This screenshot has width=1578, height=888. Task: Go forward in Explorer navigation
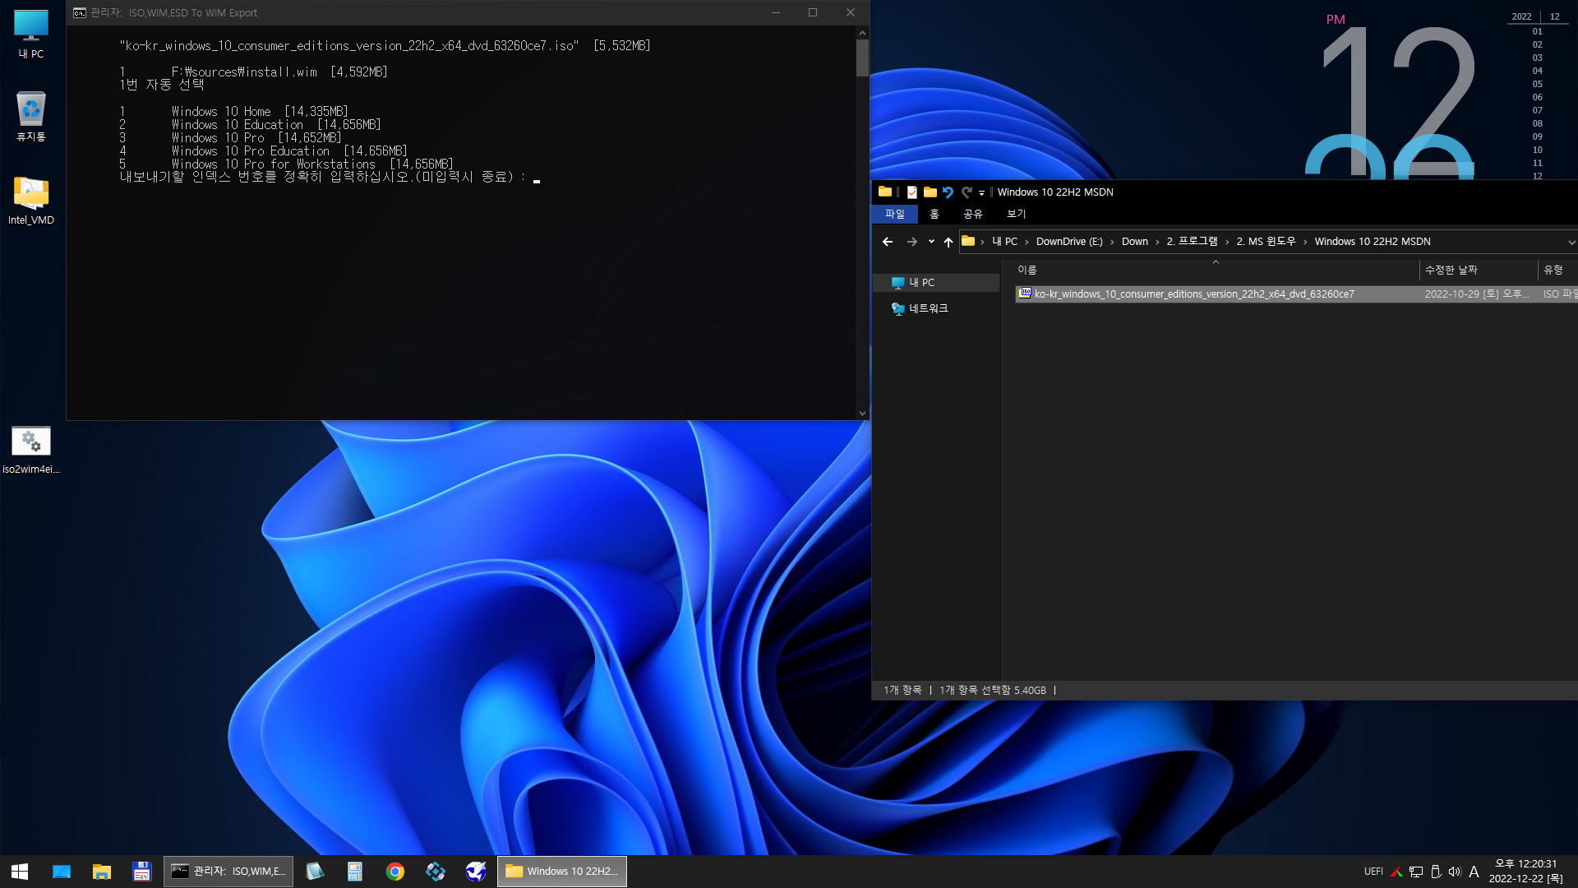[x=911, y=242]
